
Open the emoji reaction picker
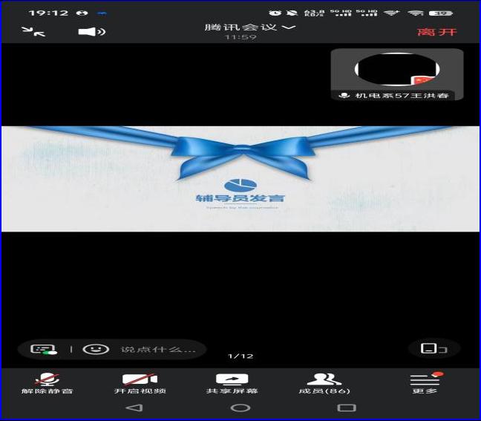coord(95,349)
